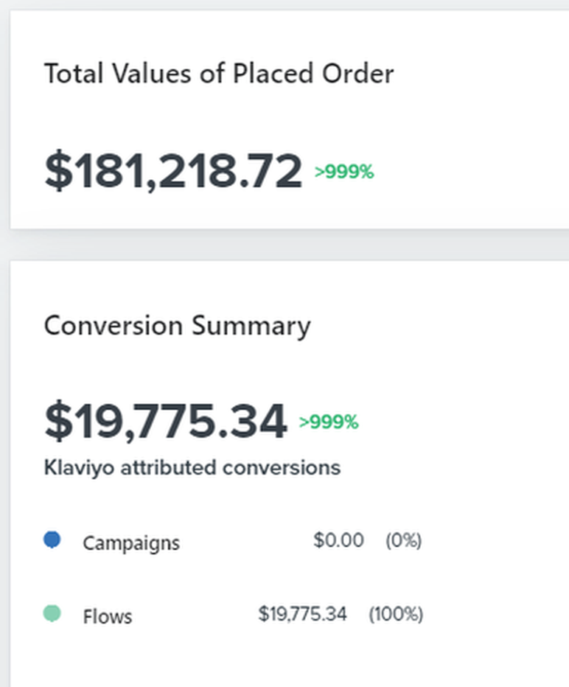Select the $19,775.34 headline conversion amount
This screenshot has height=687, width=569.
[x=166, y=422]
